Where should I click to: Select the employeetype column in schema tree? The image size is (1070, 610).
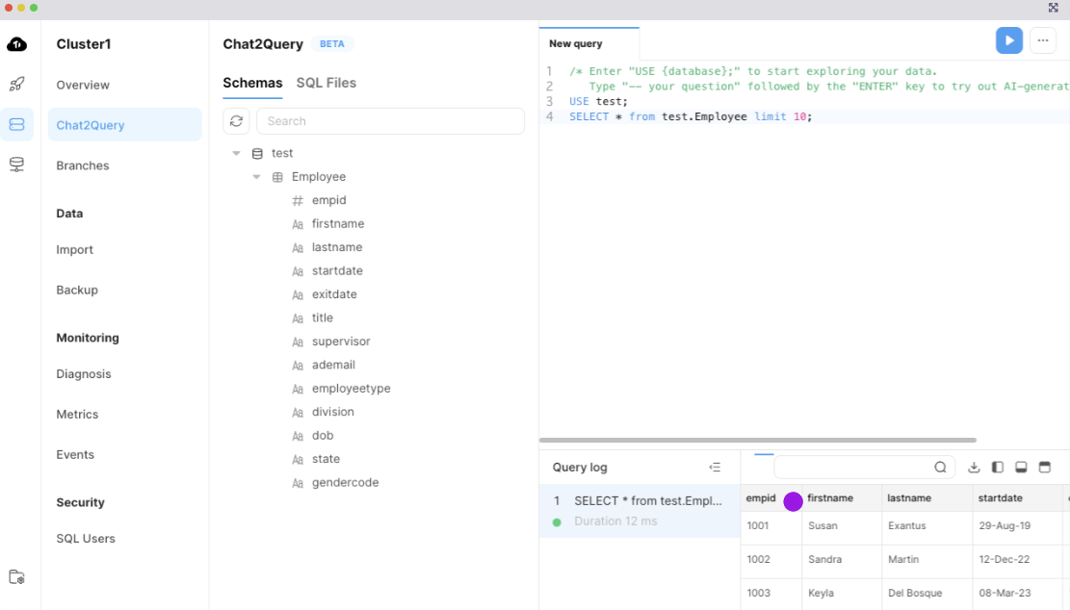352,389
